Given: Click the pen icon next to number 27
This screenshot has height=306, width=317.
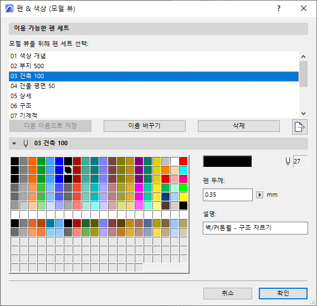Looking at the screenshot, I should pos(288,161).
